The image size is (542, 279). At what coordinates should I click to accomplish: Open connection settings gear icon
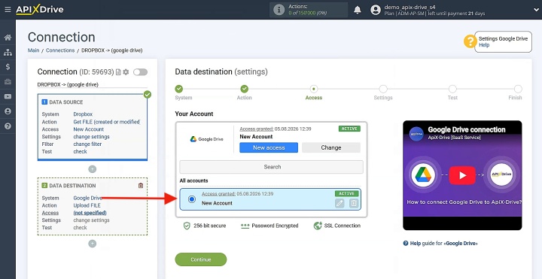coord(126,72)
